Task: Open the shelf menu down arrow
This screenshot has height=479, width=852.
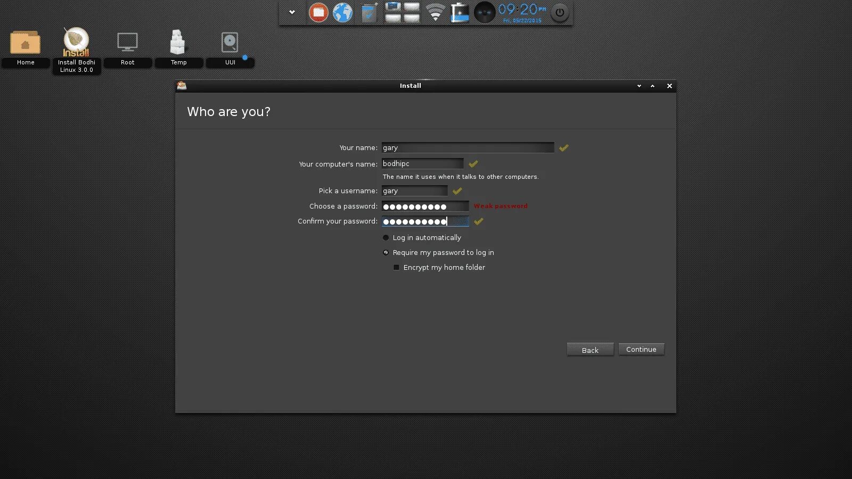Action: [292, 12]
